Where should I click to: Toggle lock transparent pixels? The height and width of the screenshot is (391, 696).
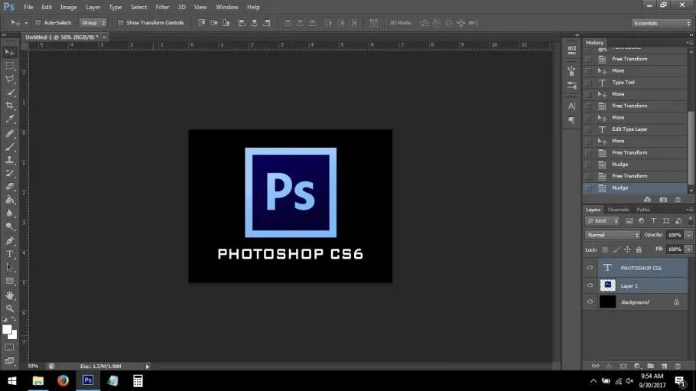605,249
